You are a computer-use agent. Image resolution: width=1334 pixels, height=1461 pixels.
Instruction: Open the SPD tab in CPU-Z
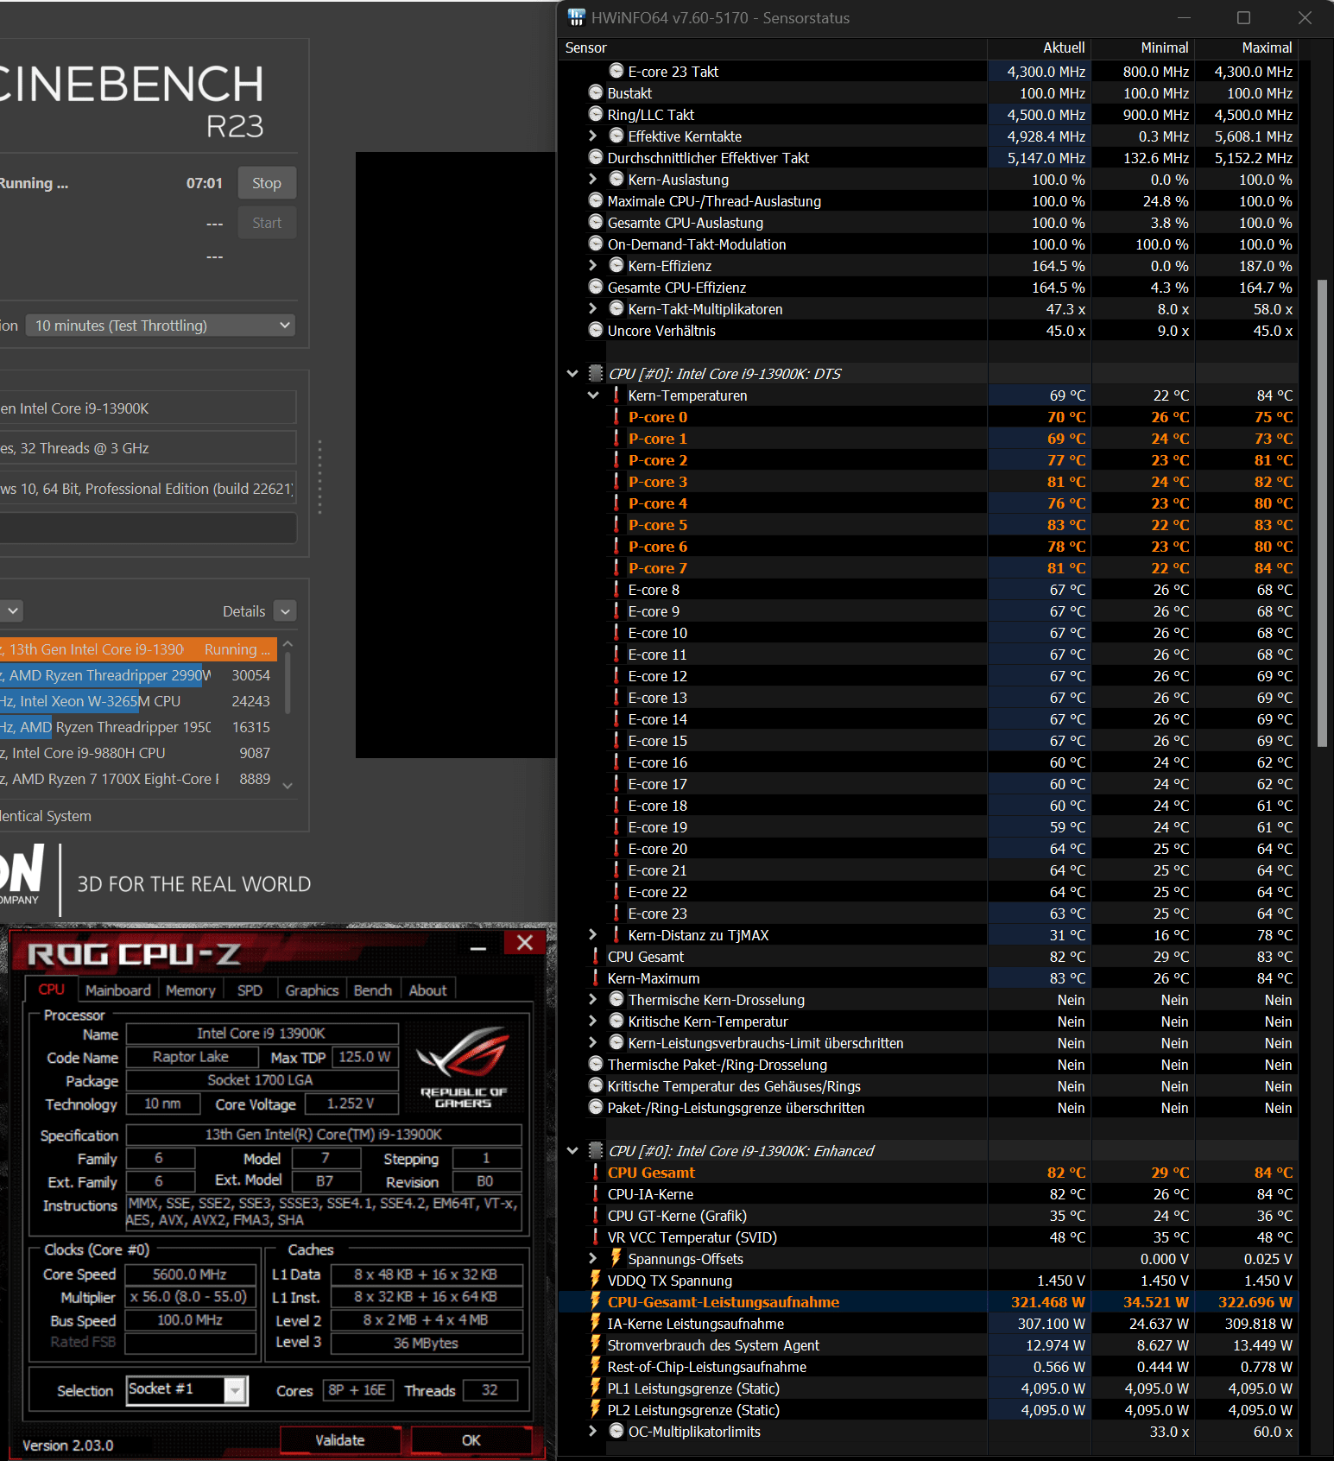pyautogui.click(x=250, y=990)
